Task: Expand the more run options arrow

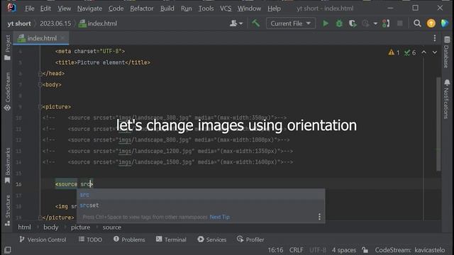Action: (375, 23)
